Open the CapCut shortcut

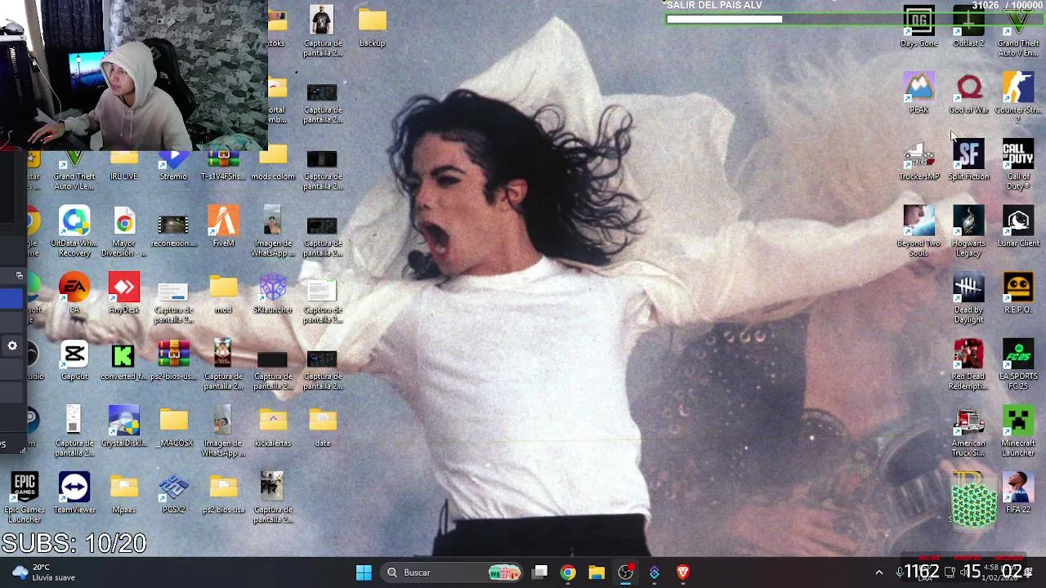point(74,361)
